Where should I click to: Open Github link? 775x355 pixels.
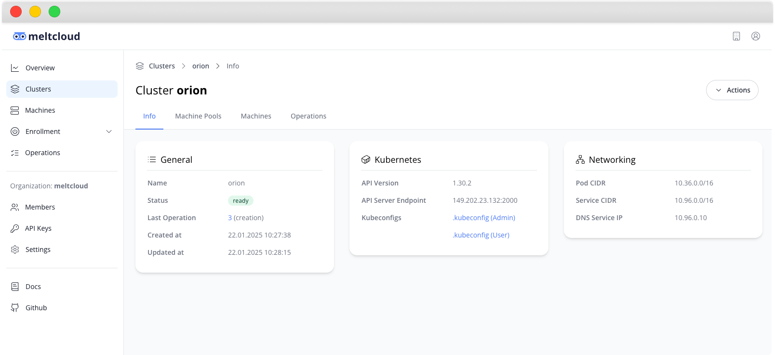click(x=62, y=308)
